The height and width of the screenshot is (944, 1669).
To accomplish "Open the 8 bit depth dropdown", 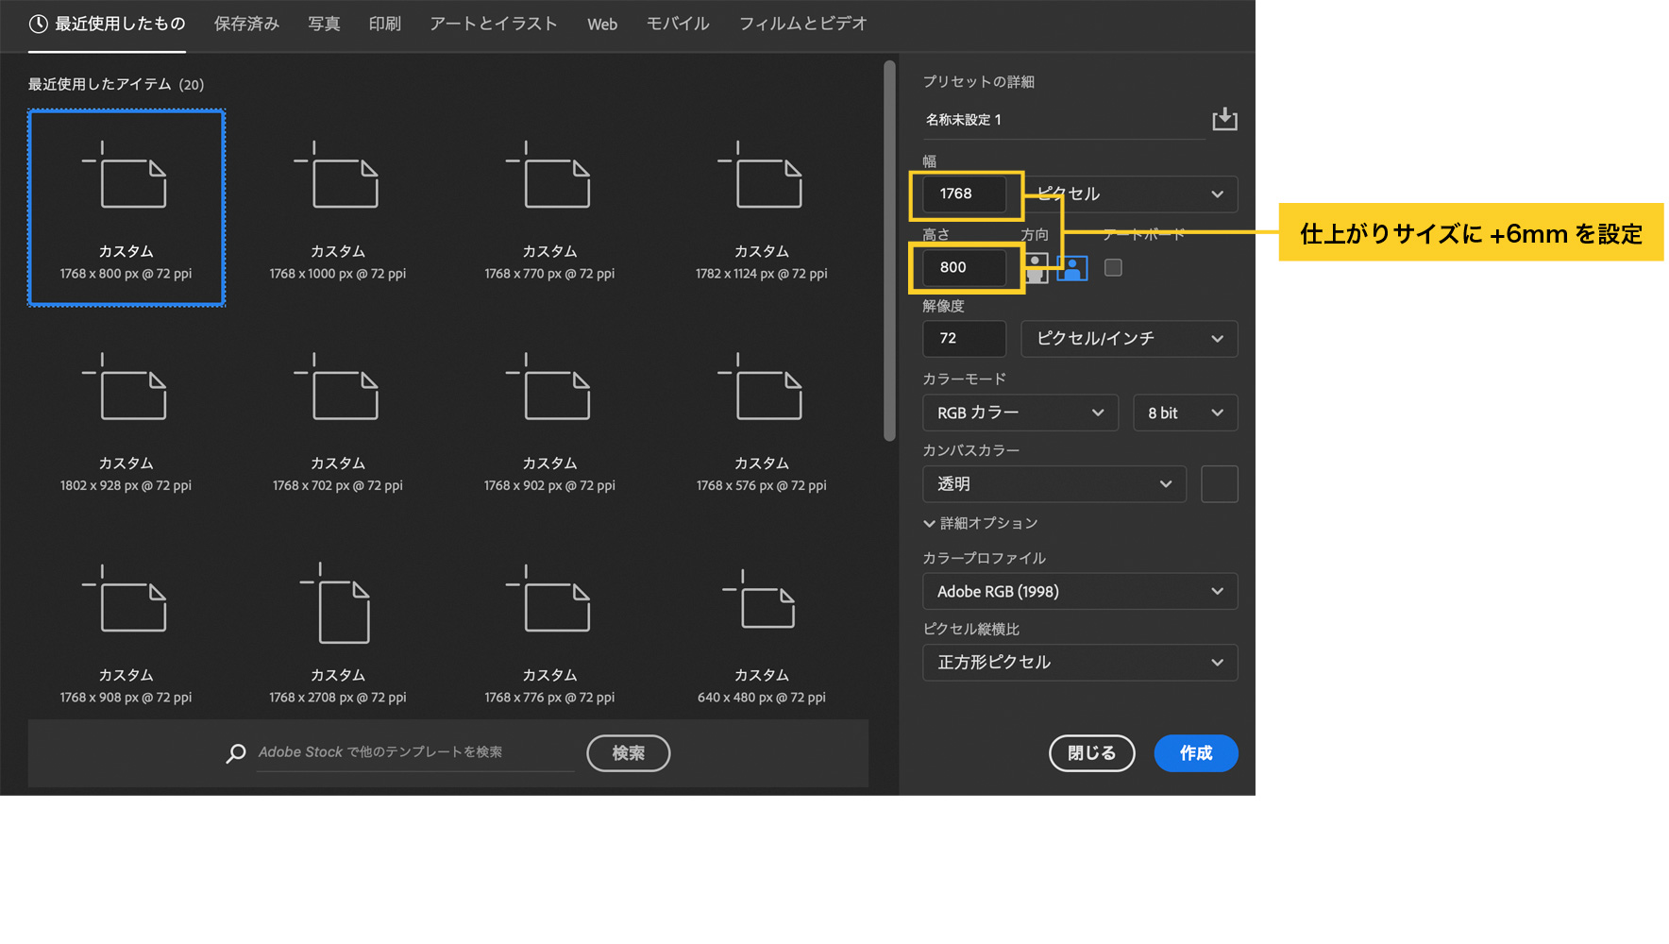I will (1185, 413).
